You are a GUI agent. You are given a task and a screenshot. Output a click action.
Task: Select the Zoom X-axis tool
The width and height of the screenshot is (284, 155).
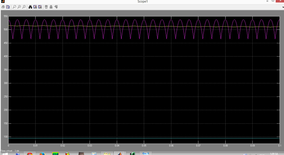coord(19,7)
